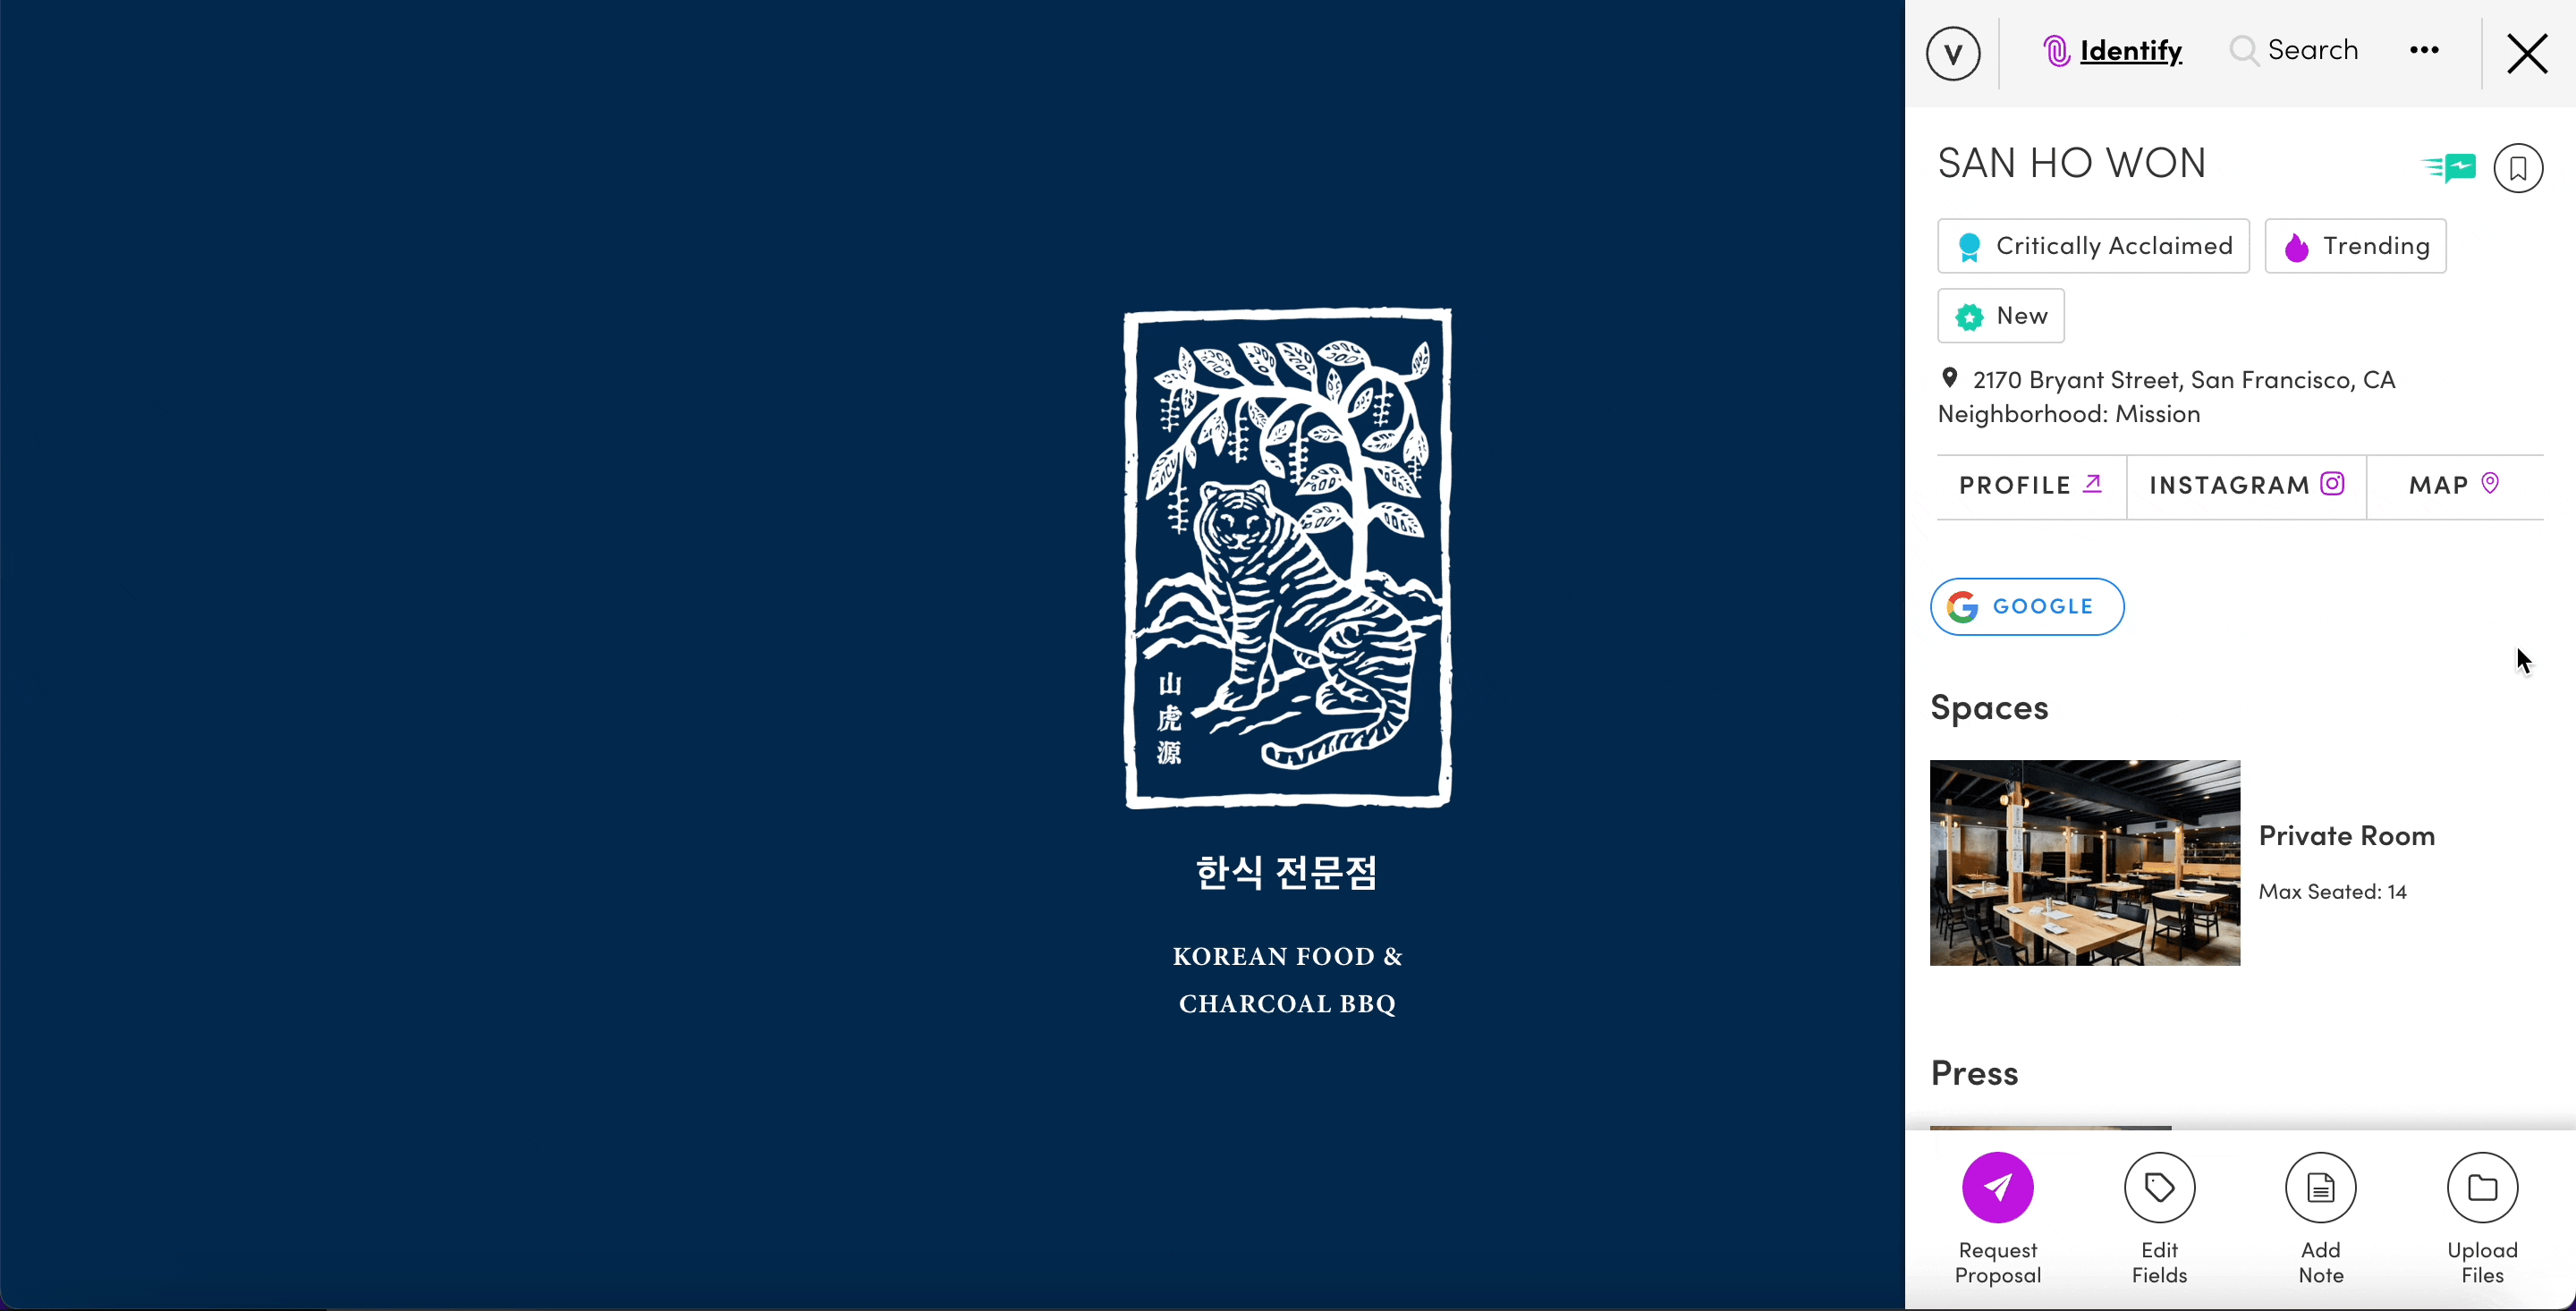This screenshot has height=1311, width=2576.
Task: Open the MAP link
Action: (2454, 486)
